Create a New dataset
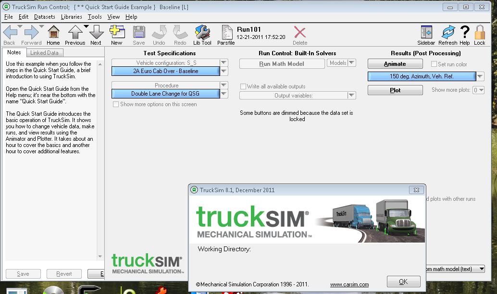The width and height of the screenshot is (497, 294). tap(117, 32)
